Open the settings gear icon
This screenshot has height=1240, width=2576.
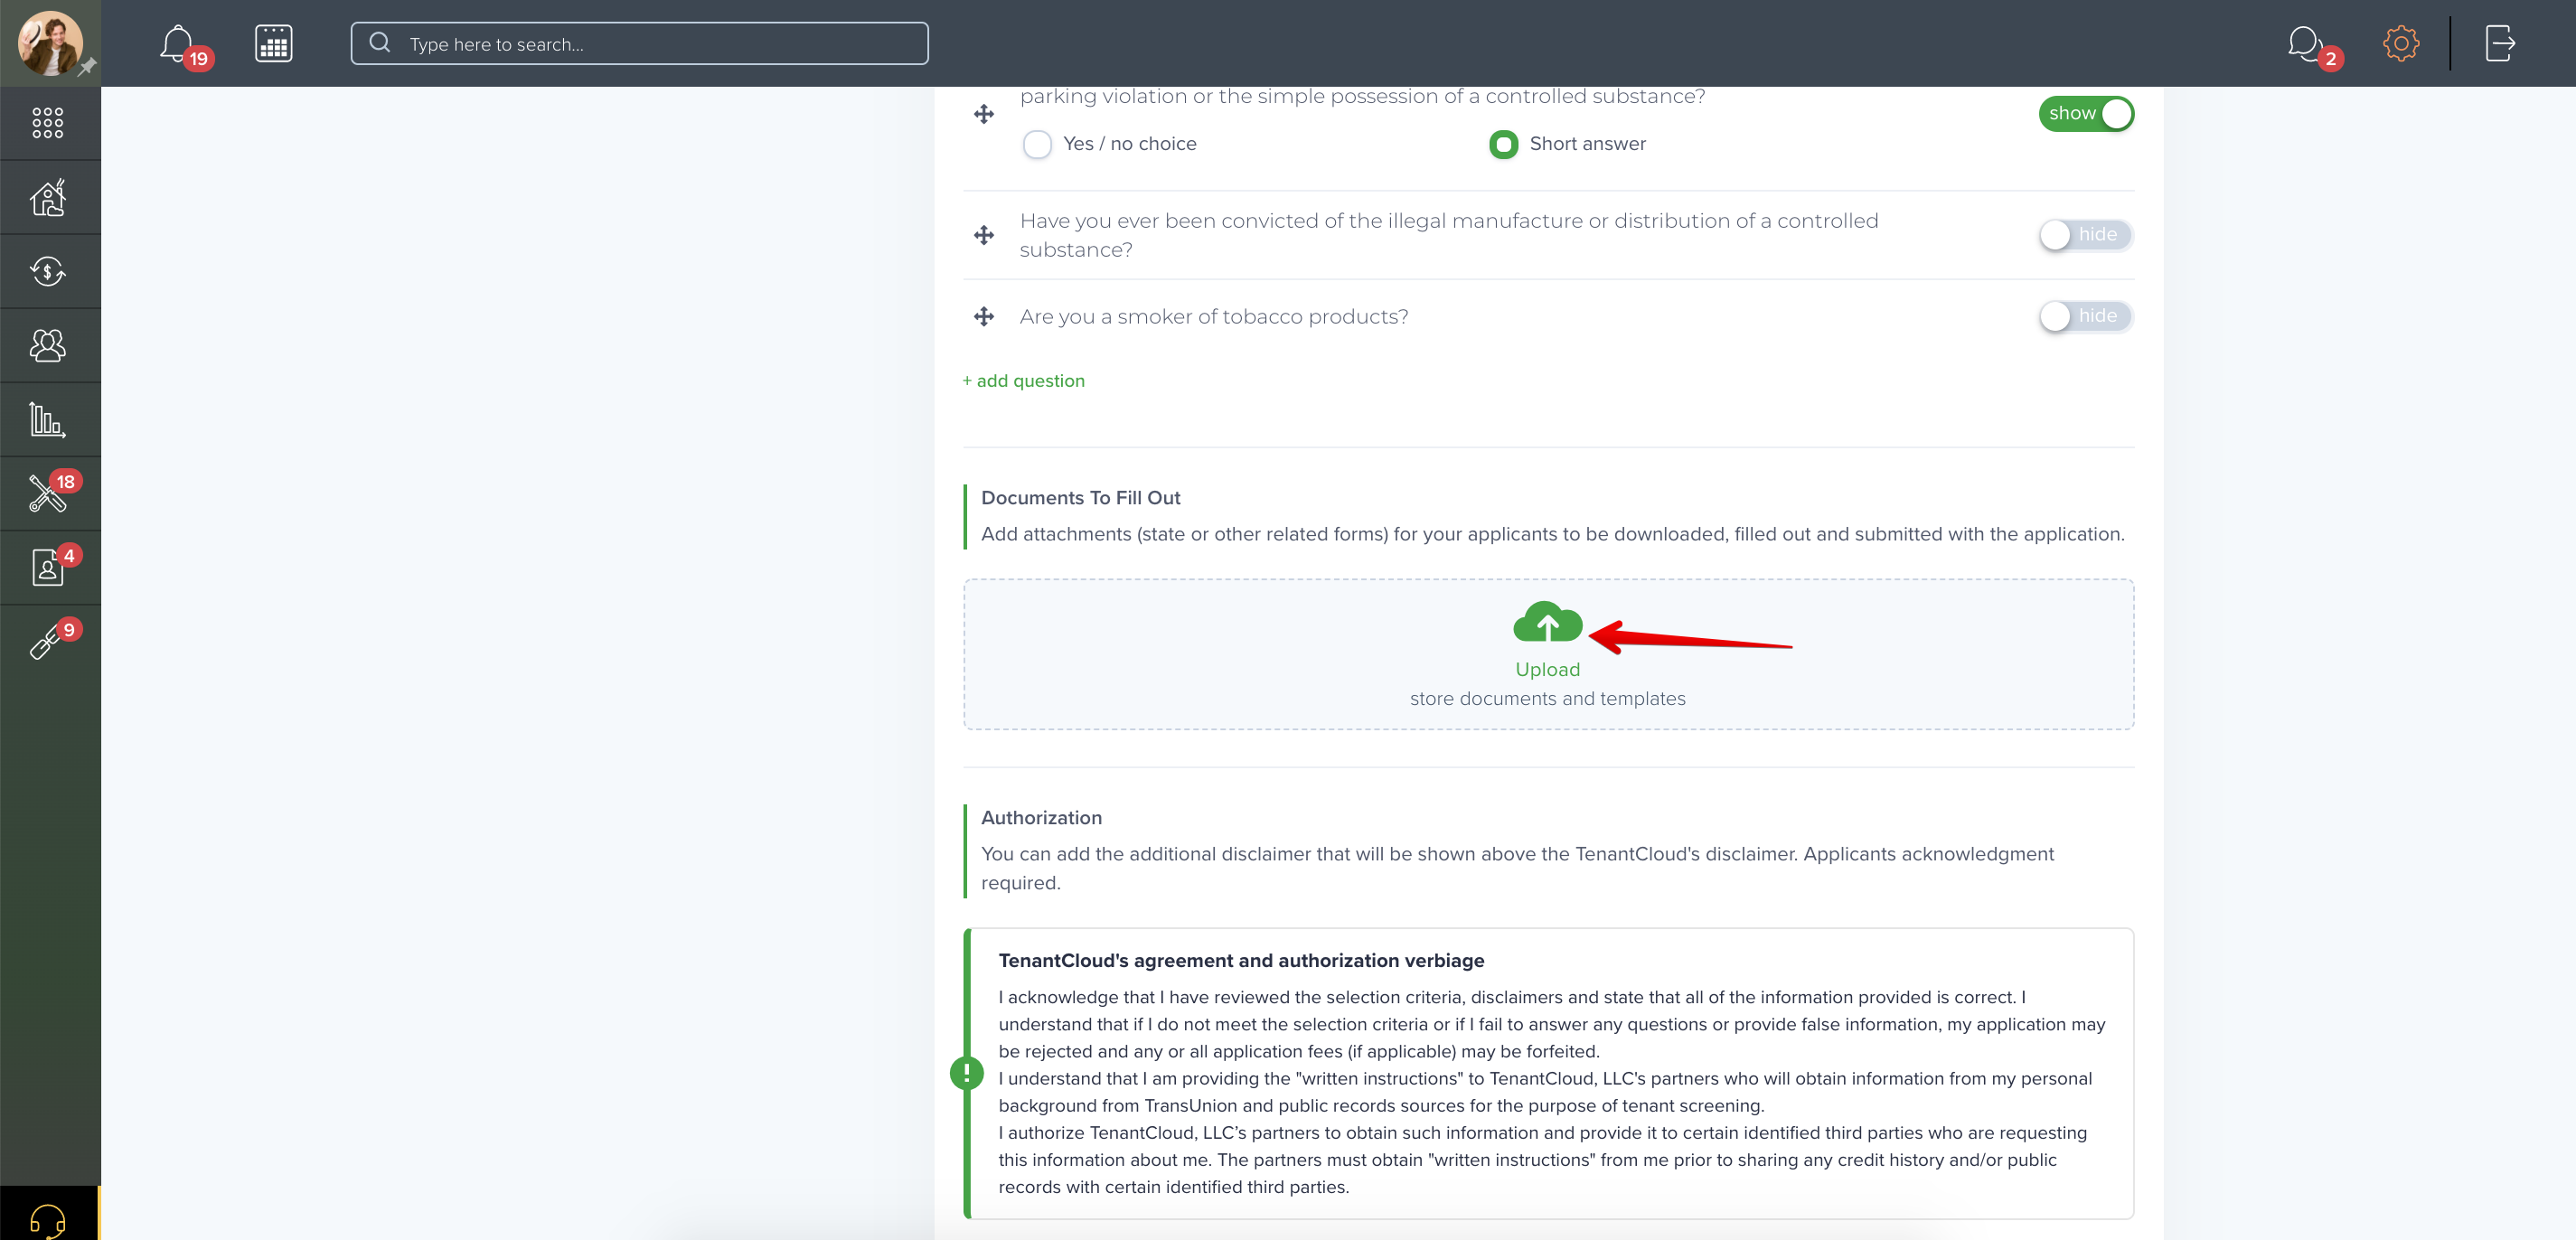click(2400, 43)
